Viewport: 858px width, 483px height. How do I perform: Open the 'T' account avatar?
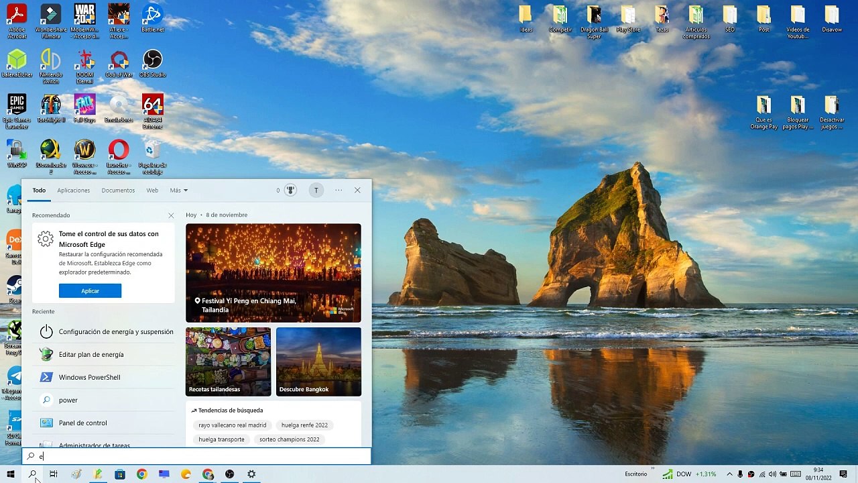(x=316, y=191)
